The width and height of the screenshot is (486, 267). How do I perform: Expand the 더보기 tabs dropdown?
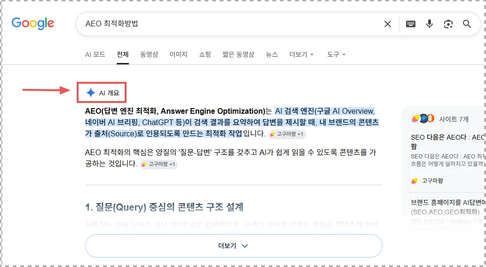click(301, 55)
